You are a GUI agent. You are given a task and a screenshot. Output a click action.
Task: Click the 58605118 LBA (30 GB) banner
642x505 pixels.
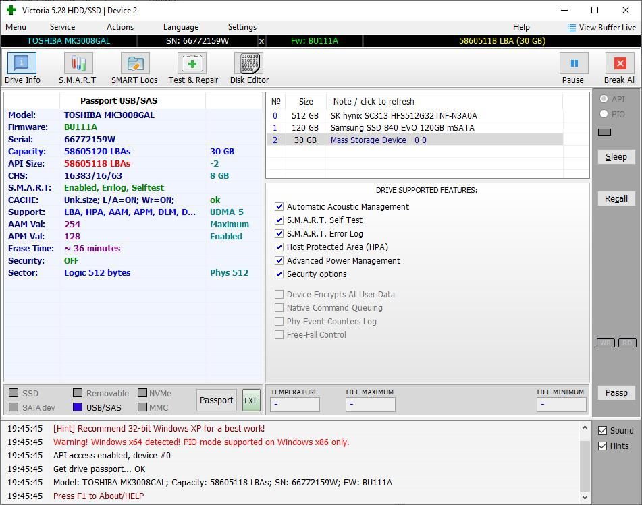tap(502, 41)
